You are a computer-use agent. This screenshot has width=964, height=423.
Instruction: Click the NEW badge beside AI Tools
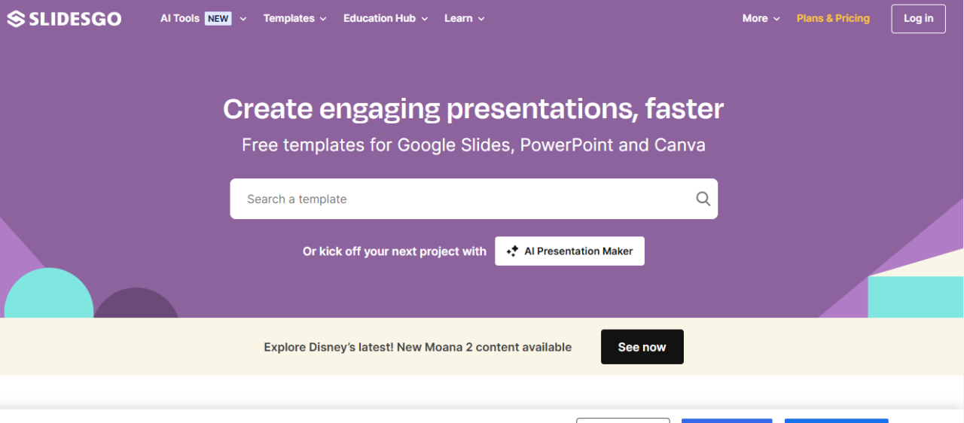coord(218,19)
